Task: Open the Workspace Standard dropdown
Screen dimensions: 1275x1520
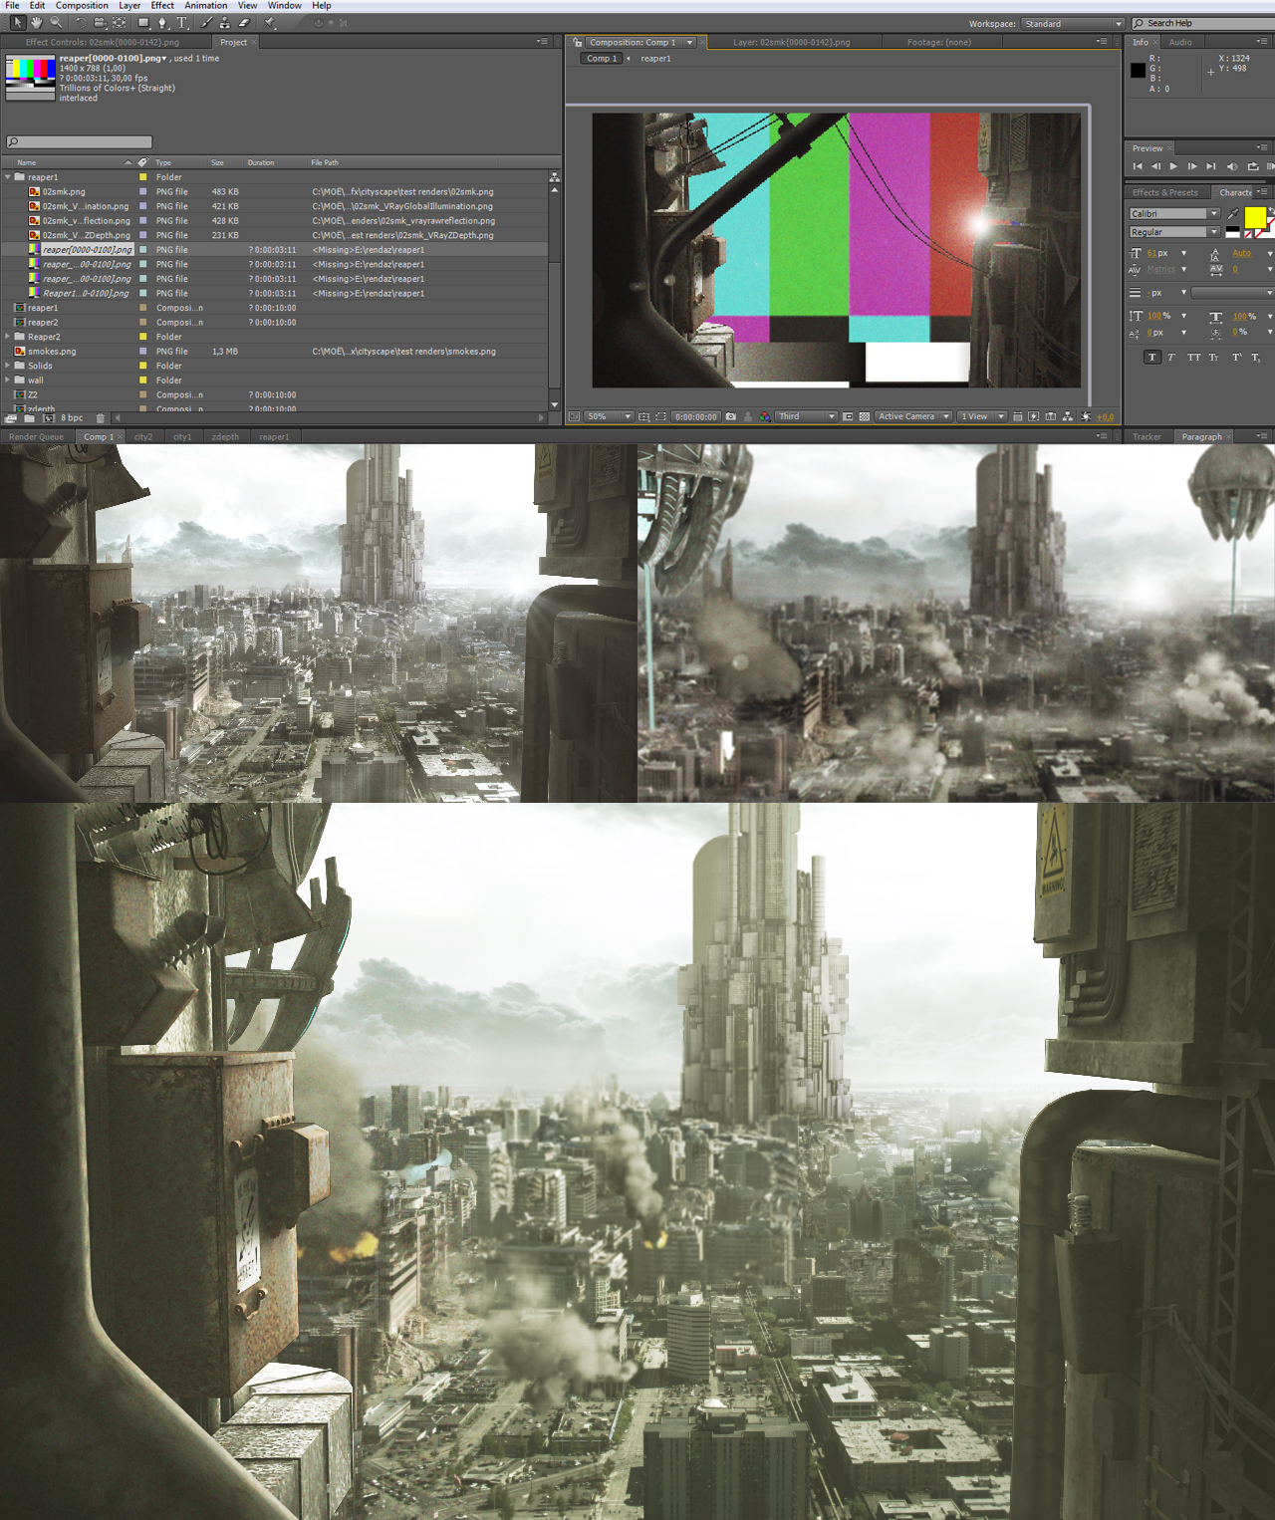Action: [x=1073, y=24]
